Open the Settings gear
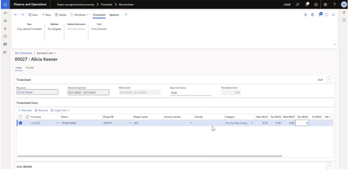The width and height of the screenshot is (350, 172). [x=326, y=4]
